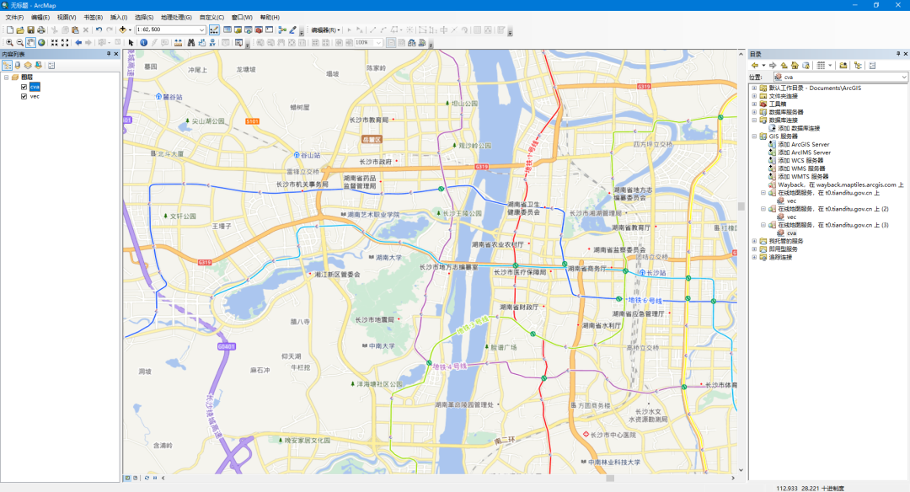This screenshot has width=910, height=492.
Task: Open the 编辑器(R) dropdown menu
Action: tap(325, 29)
